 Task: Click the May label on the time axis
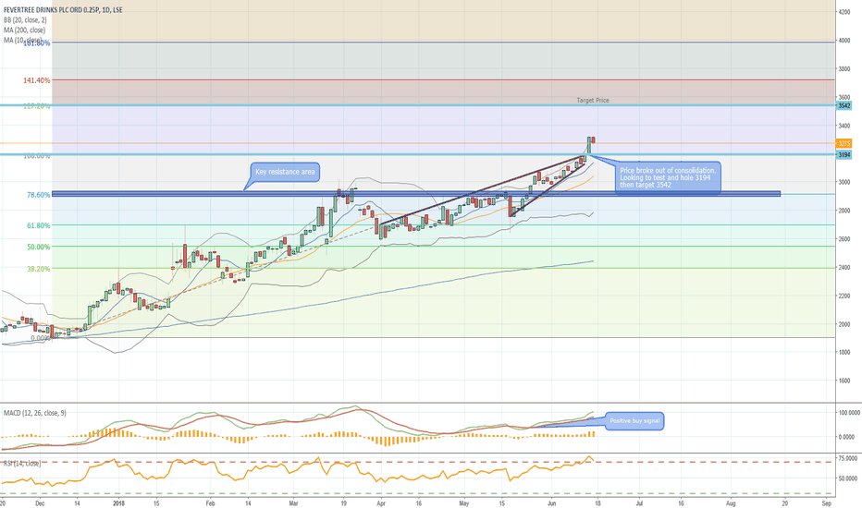pos(463,502)
